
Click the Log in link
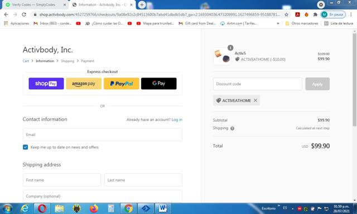coord(177,120)
